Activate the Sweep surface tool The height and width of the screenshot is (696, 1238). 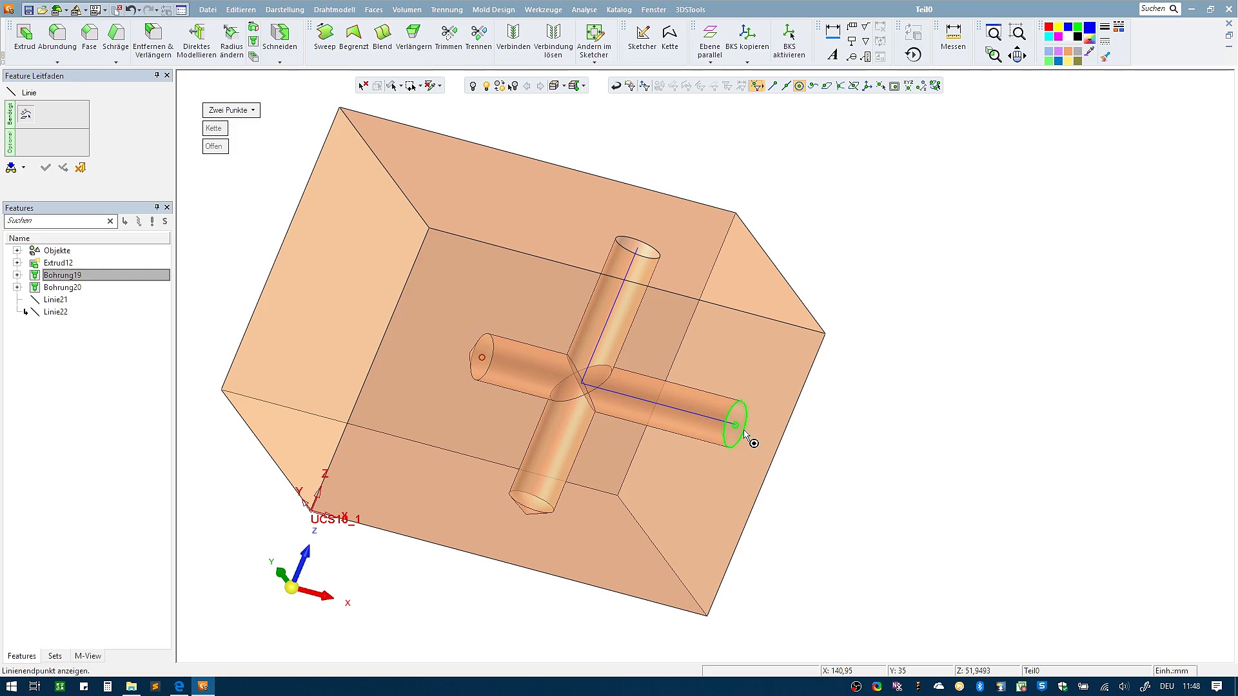click(x=324, y=37)
